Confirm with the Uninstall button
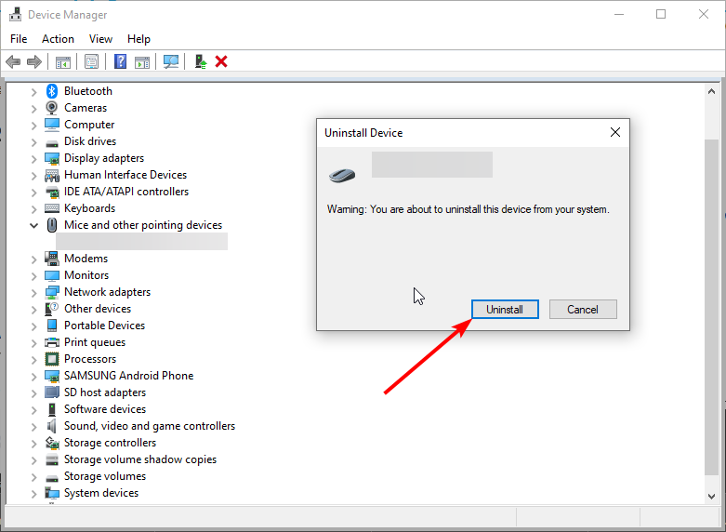The image size is (726, 532). (505, 309)
